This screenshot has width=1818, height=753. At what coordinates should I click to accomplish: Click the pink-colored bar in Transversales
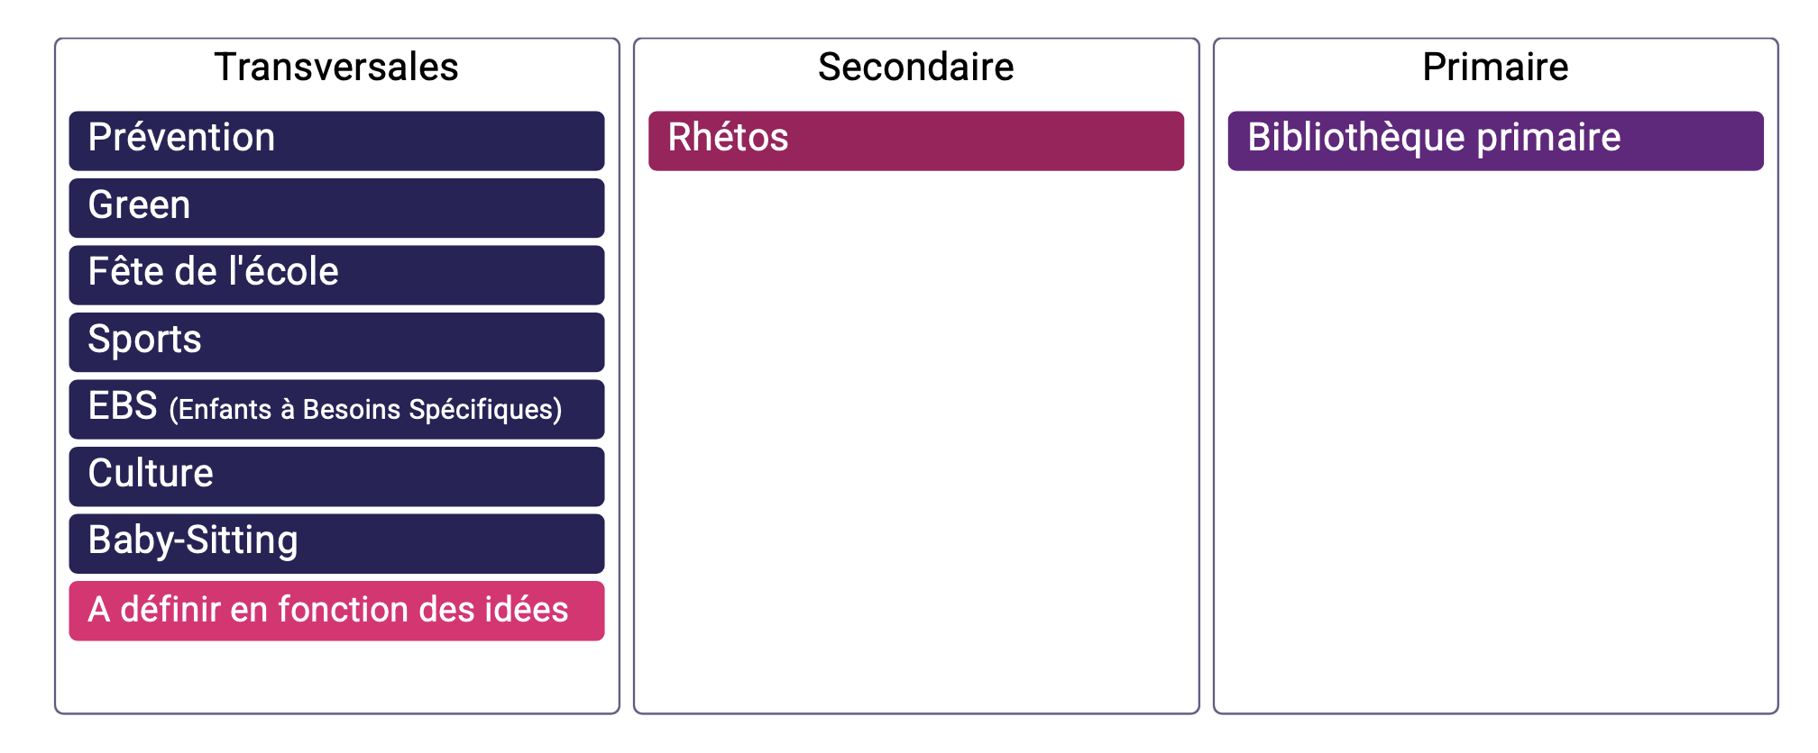tap(336, 611)
